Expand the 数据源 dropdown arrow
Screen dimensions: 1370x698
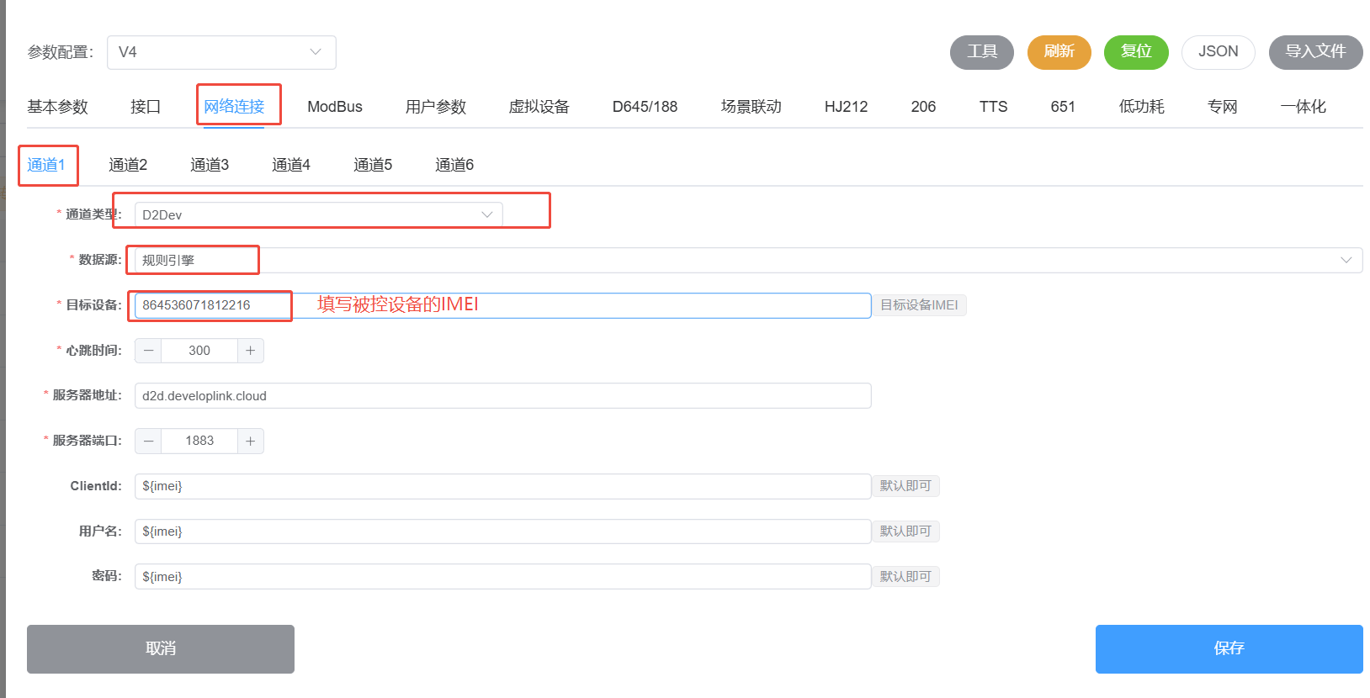(x=1346, y=260)
